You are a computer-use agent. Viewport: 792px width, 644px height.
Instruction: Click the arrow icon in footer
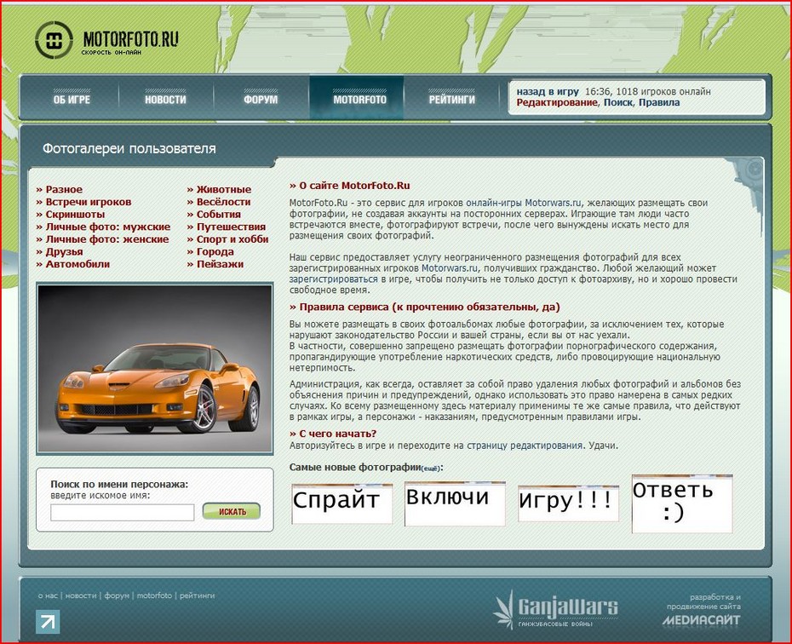point(48,622)
